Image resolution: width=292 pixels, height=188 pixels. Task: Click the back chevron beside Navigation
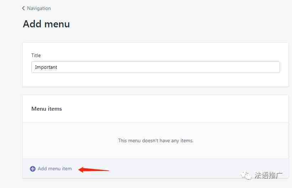tap(23, 8)
